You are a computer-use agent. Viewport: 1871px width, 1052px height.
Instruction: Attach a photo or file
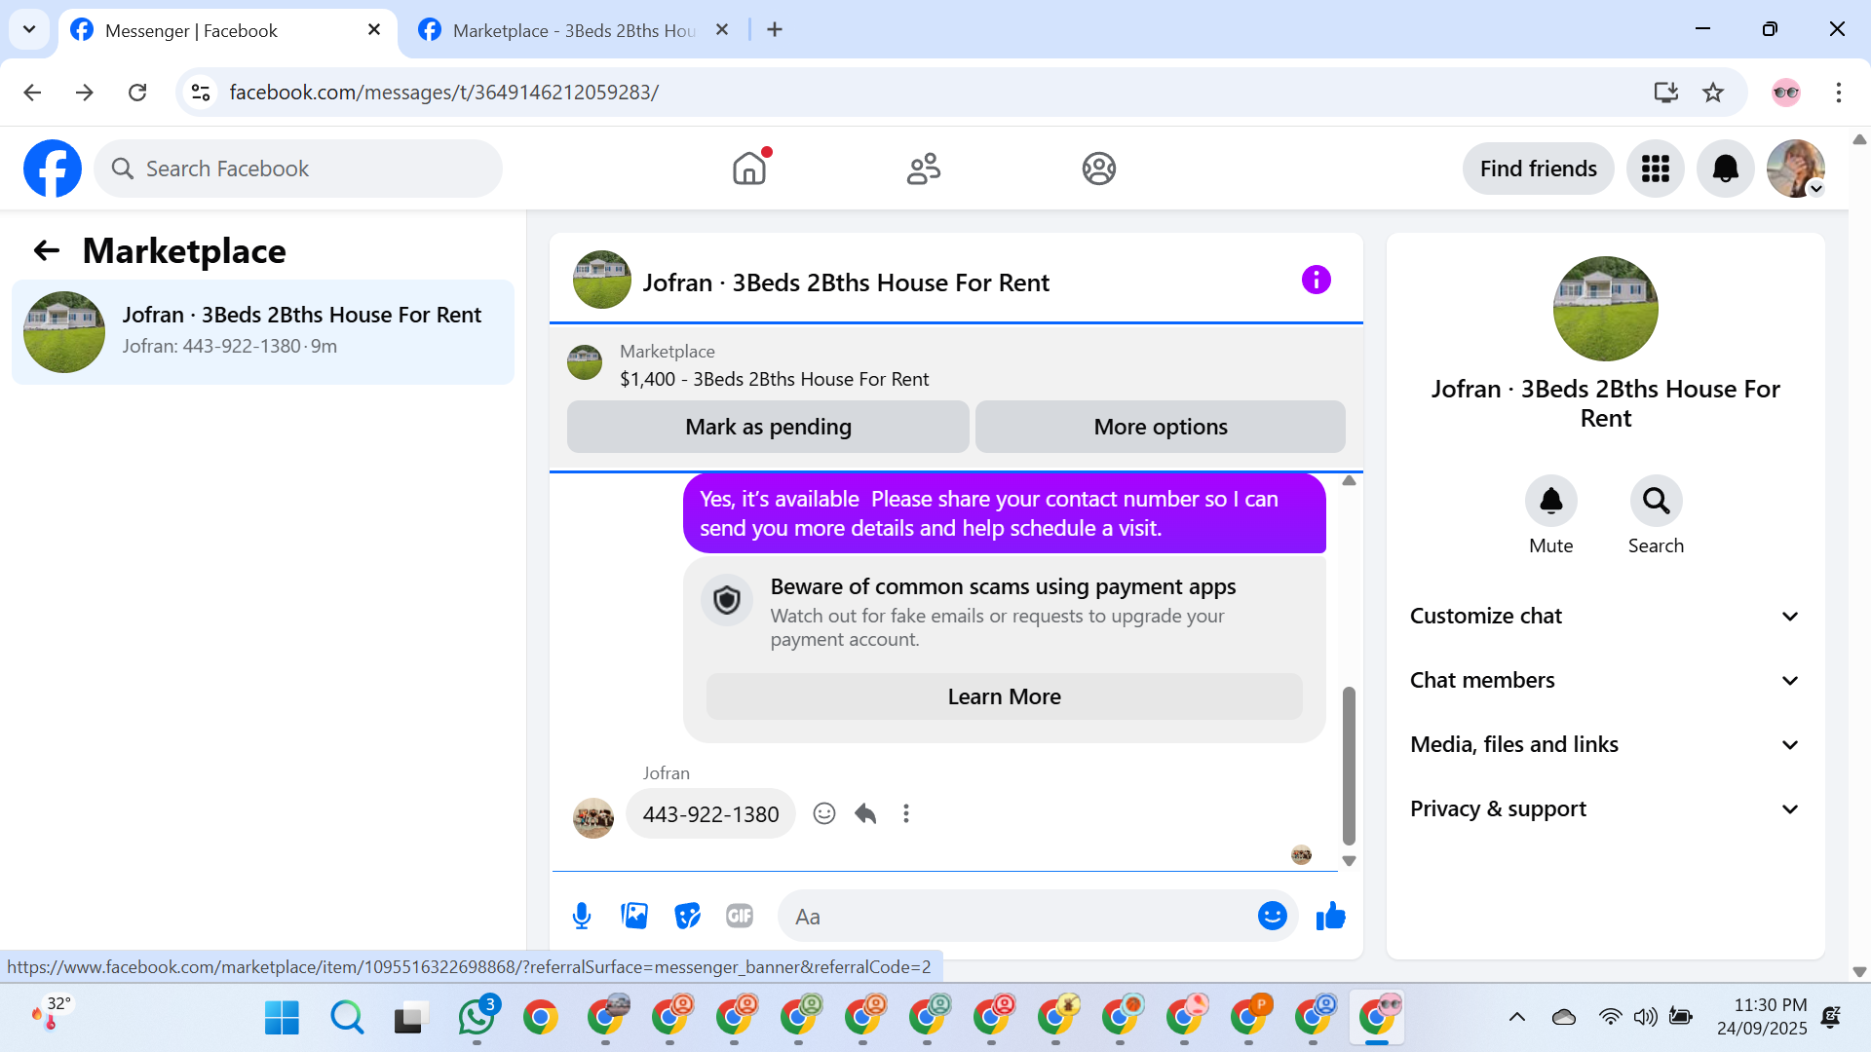click(634, 917)
